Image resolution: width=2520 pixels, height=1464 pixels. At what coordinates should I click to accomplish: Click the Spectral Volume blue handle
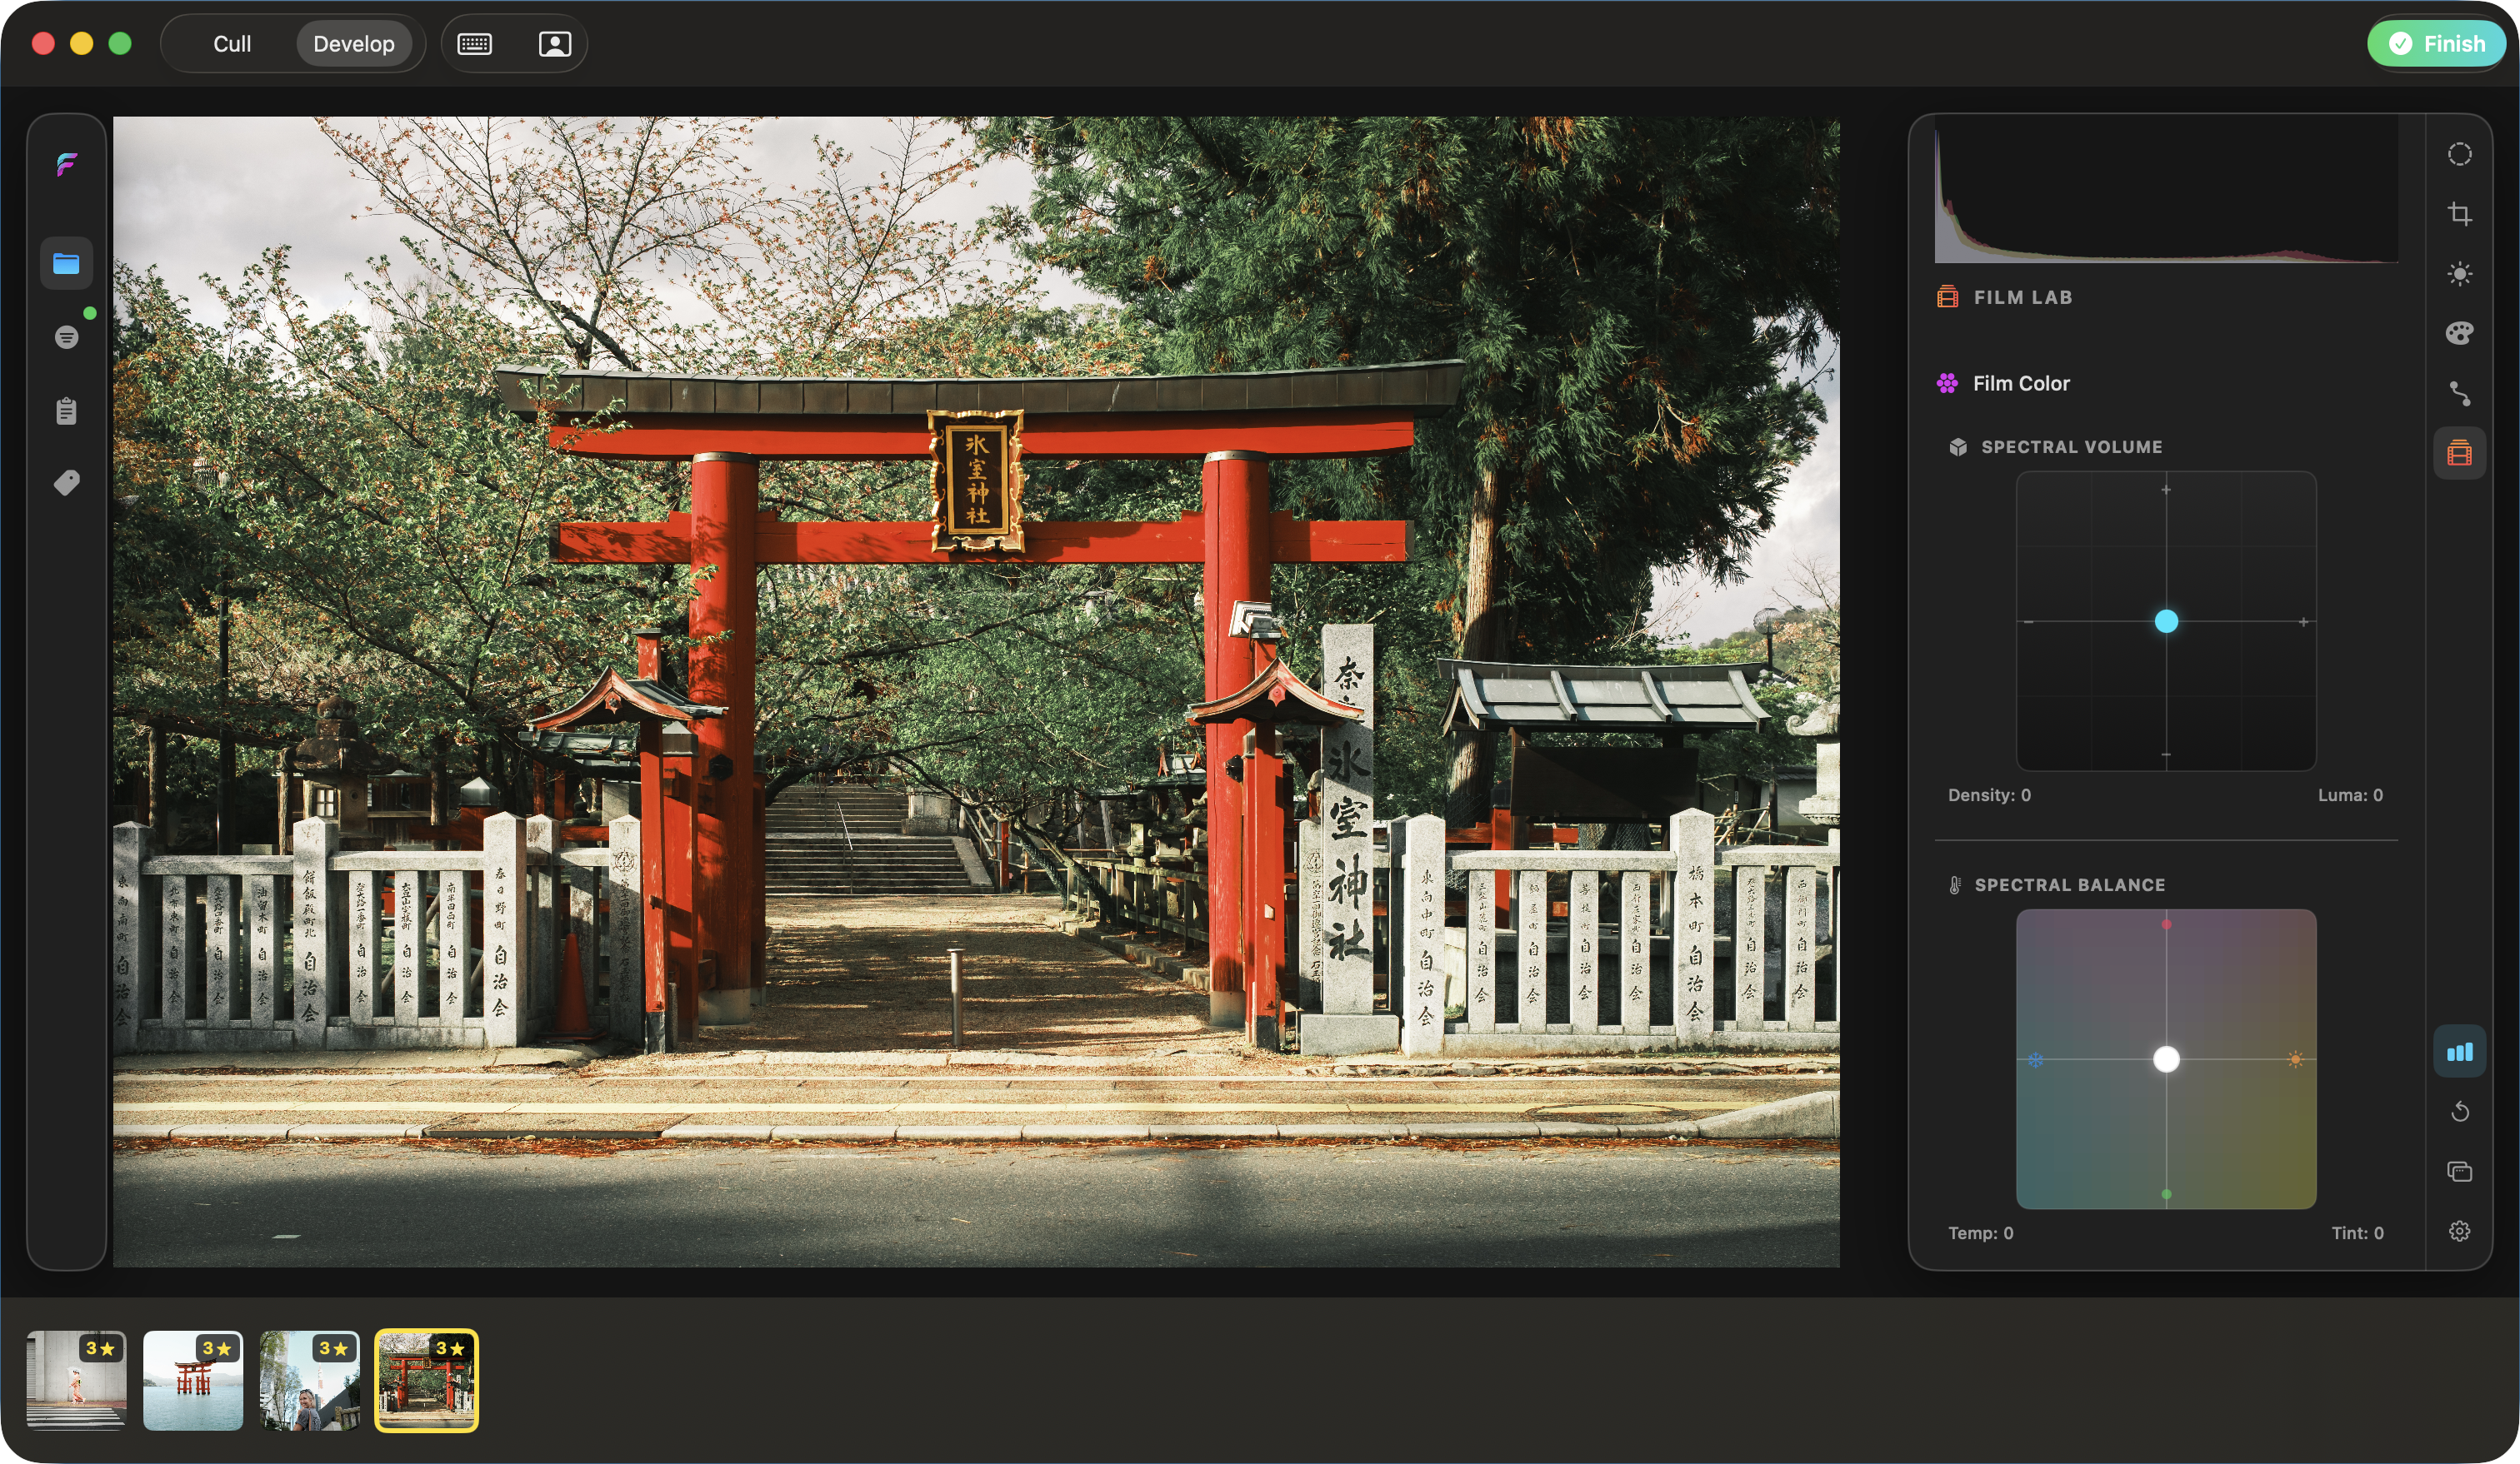2165,621
